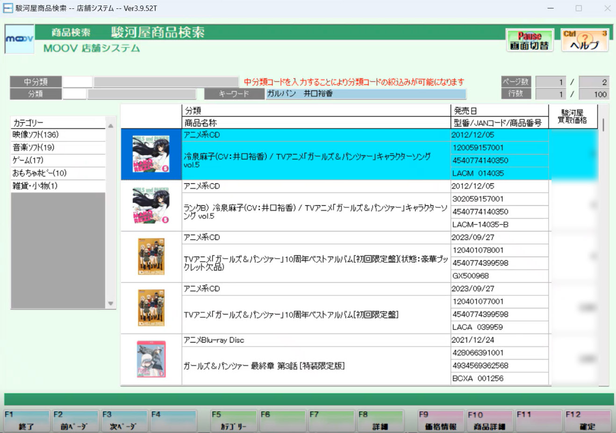Select the 映像ソフト(136) category
Image resolution: width=616 pixels, height=433 pixels.
click(58, 135)
